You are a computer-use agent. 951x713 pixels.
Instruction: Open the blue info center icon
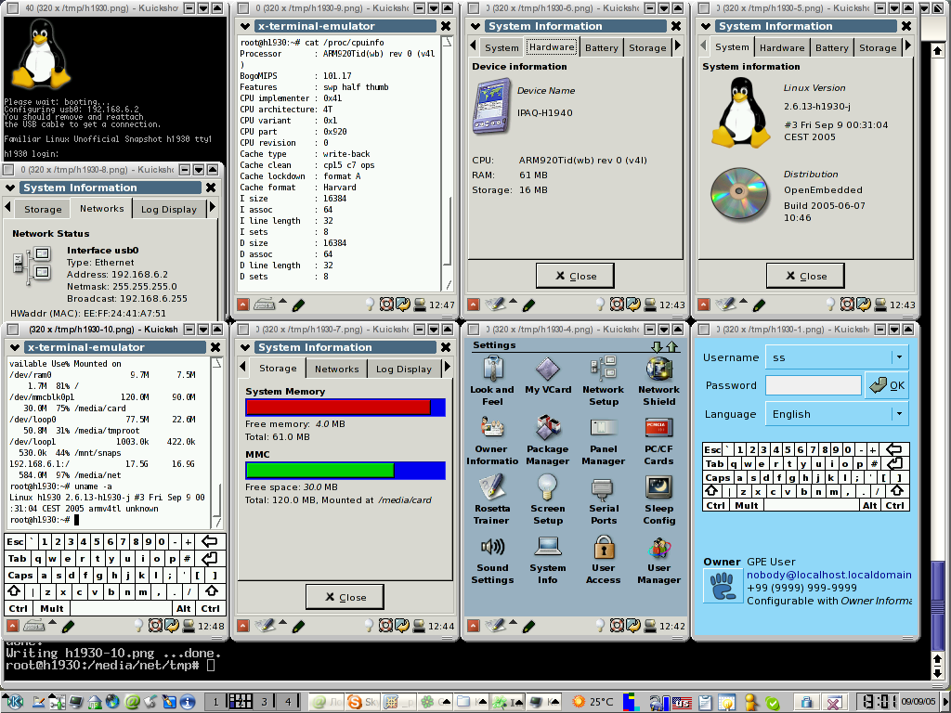pos(188,702)
